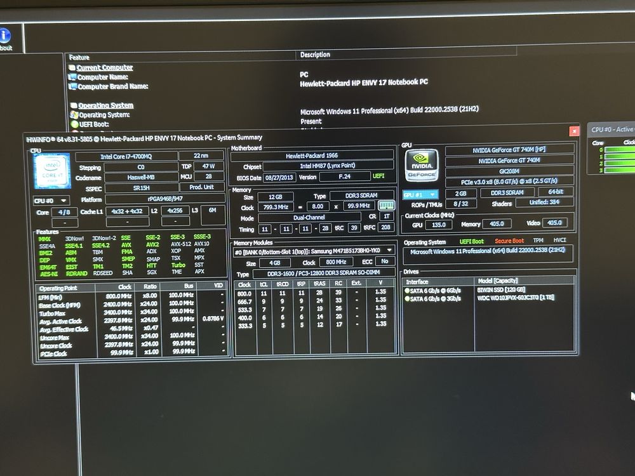Viewport: 635px width, 476px height.
Task: Select the UEFI Boot row
Action: [94, 124]
